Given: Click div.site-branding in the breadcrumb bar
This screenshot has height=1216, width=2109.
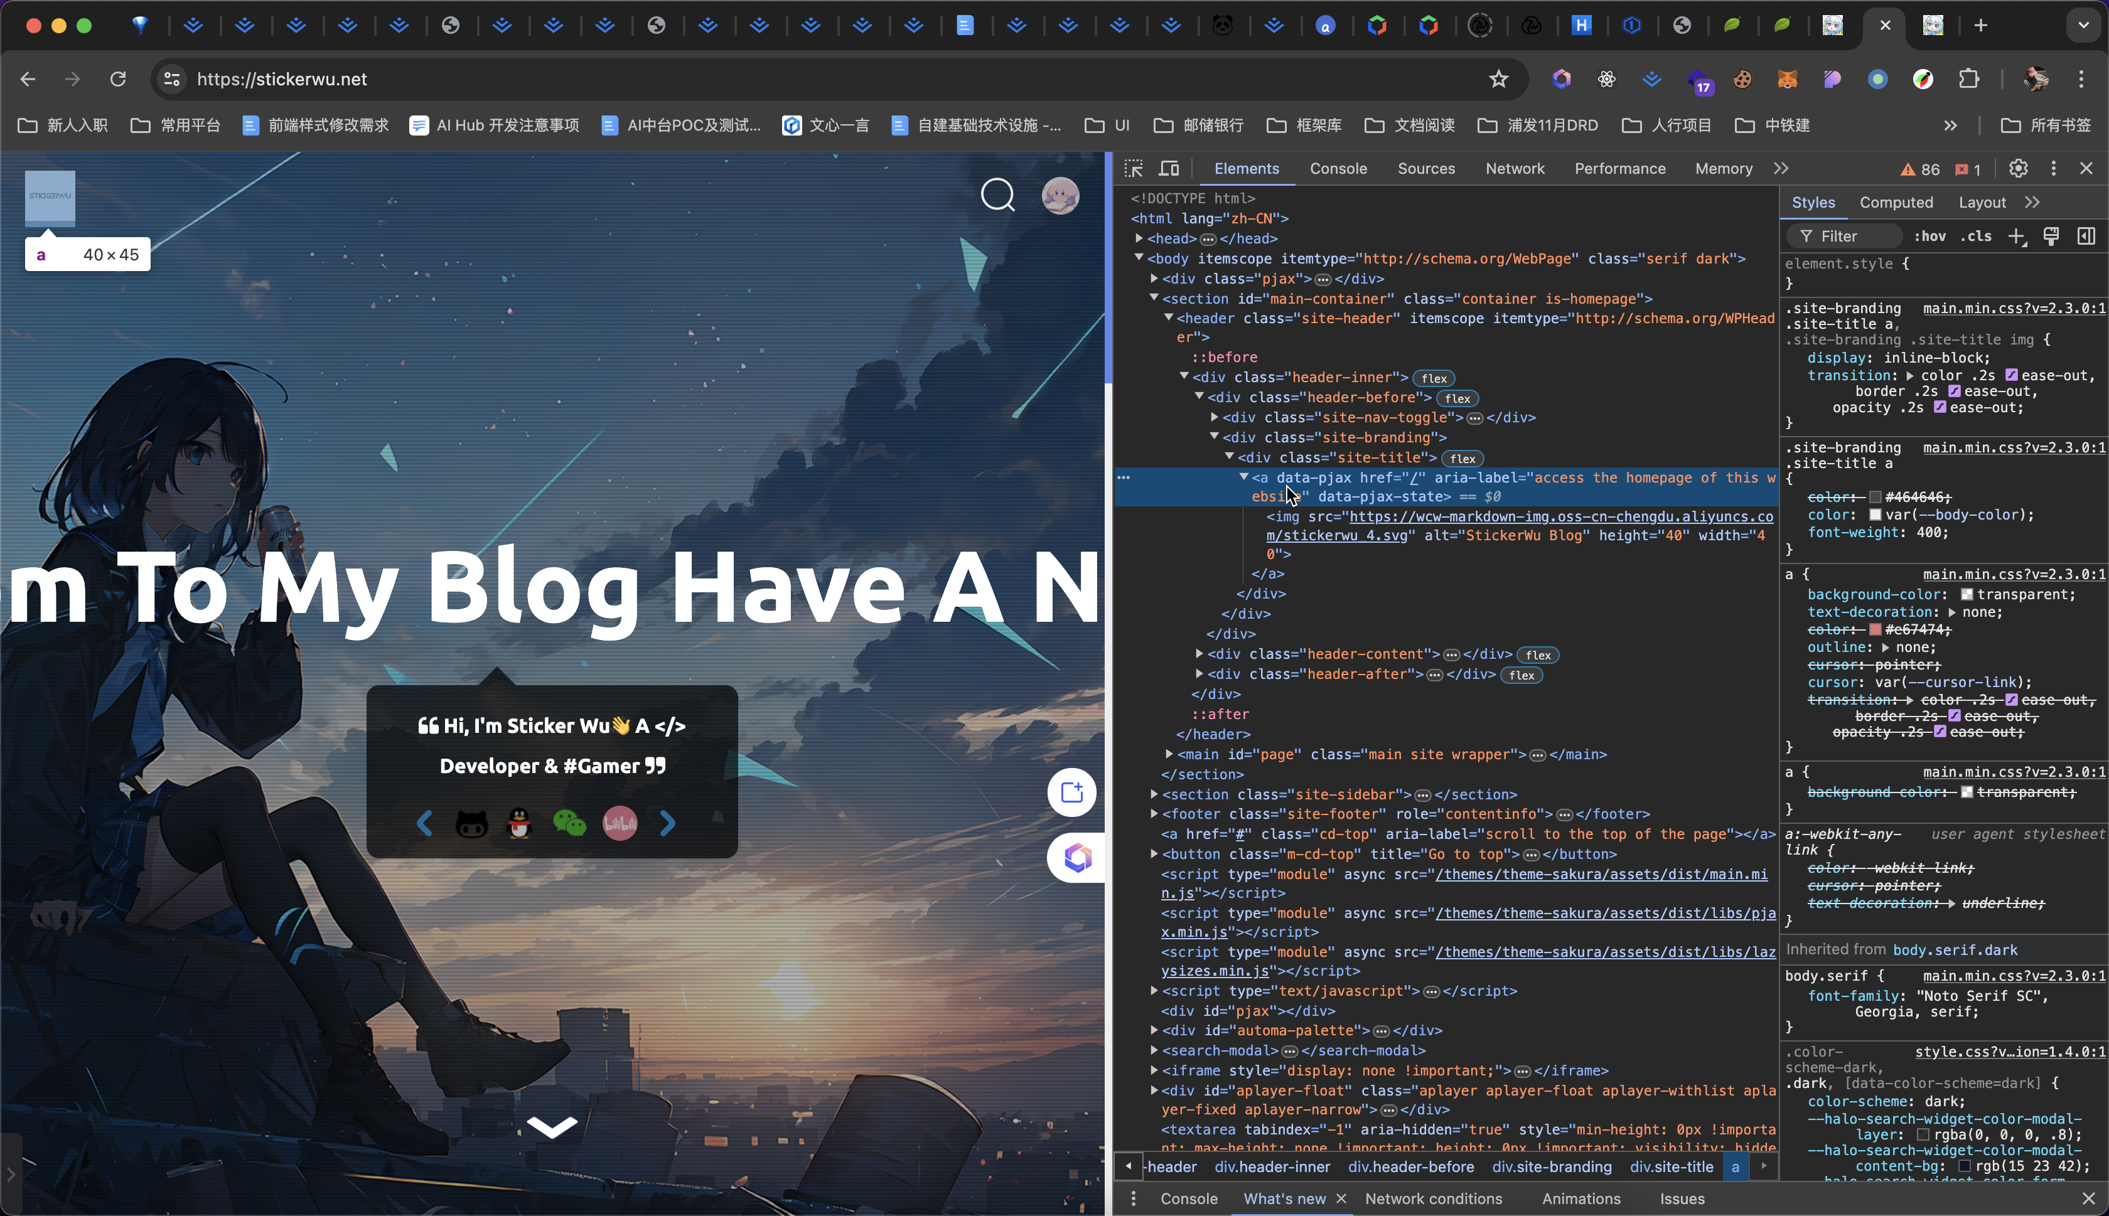Looking at the screenshot, I should [x=1552, y=1166].
